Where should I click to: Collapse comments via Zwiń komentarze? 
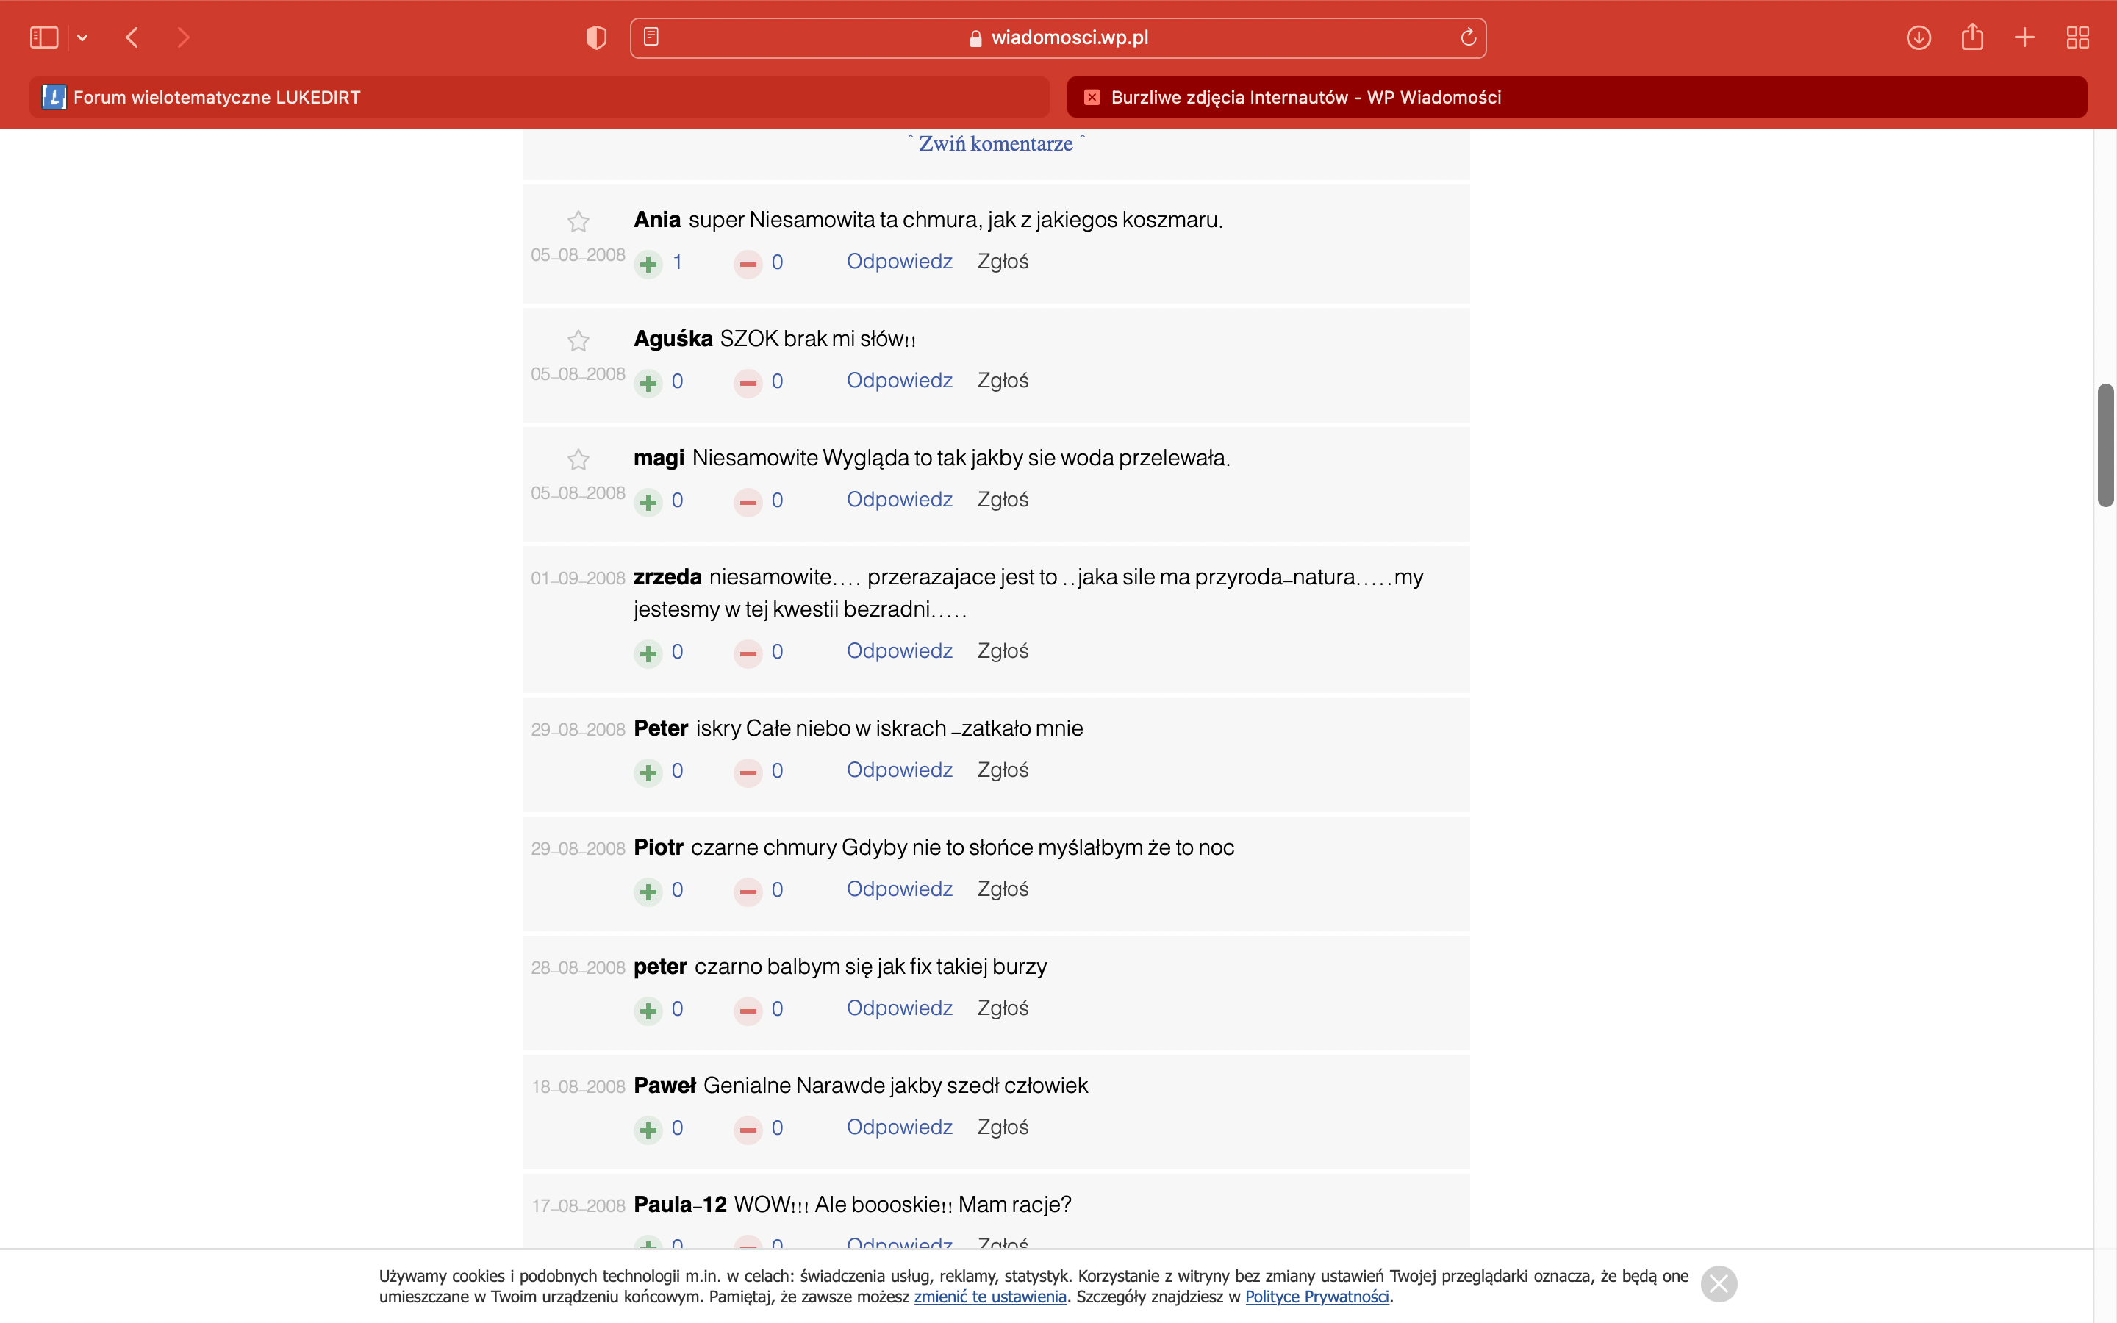[x=995, y=143]
